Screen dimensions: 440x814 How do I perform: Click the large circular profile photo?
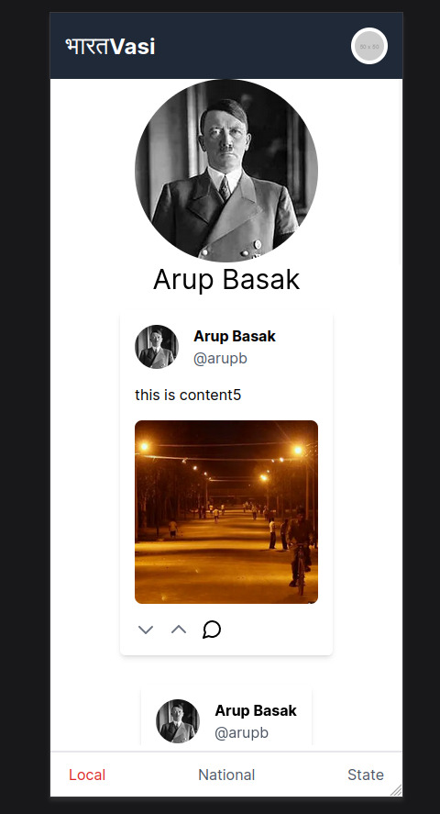[x=226, y=171]
